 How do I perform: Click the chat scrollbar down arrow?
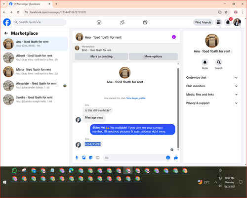(x=178, y=150)
